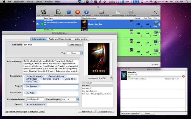The height and width of the screenshot is (119, 191).
Task: Click into the Beschreibung text area
Action: pyautogui.click(x=51, y=66)
